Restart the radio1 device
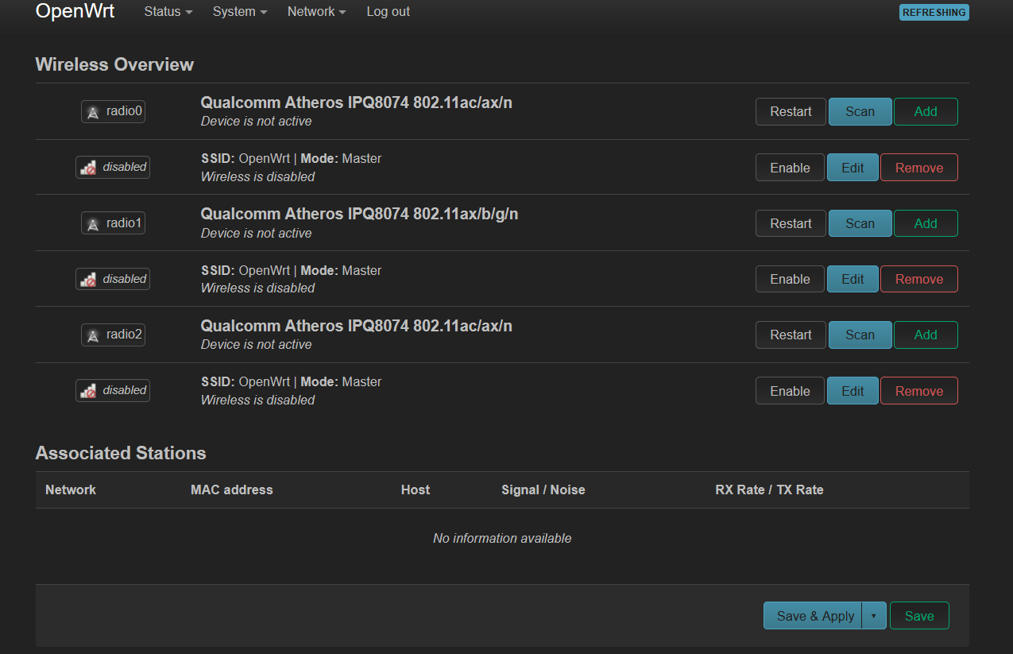This screenshot has width=1013, height=654. [x=791, y=223]
